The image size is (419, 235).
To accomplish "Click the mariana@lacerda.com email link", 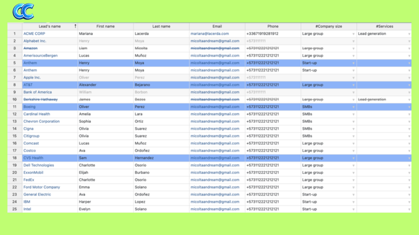I will coord(209,34).
